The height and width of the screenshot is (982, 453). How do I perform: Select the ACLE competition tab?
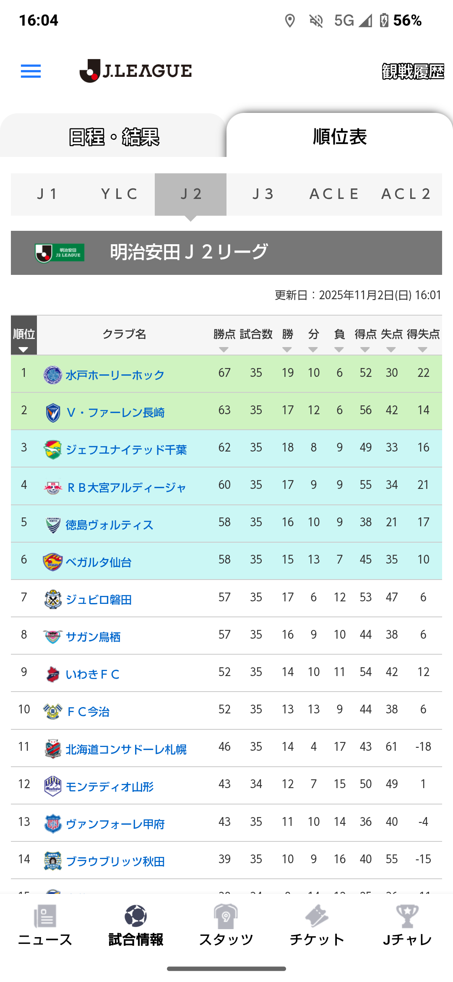(x=334, y=194)
